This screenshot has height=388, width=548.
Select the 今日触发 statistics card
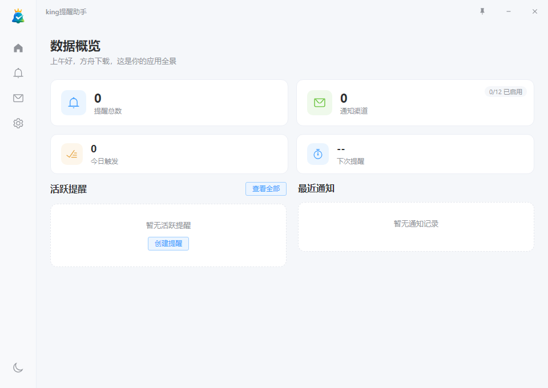click(168, 154)
